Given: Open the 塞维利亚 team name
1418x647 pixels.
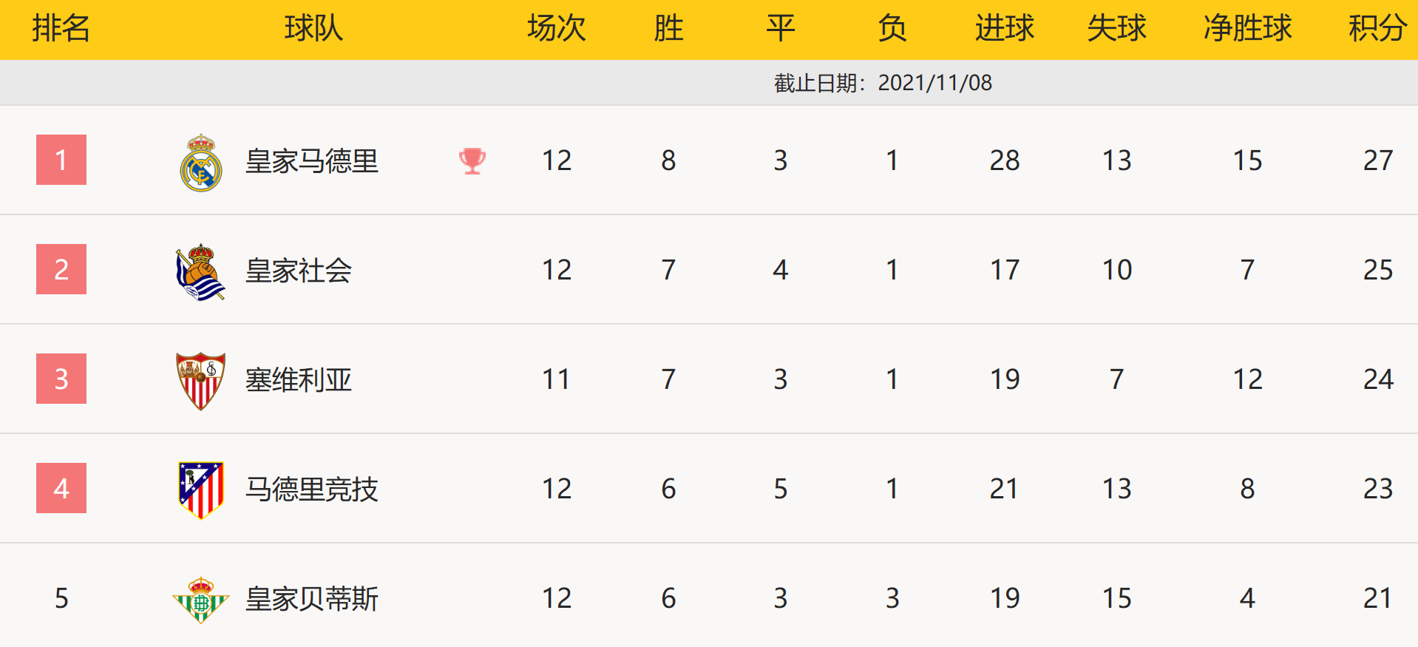Looking at the screenshot, I should pos(298,380).
